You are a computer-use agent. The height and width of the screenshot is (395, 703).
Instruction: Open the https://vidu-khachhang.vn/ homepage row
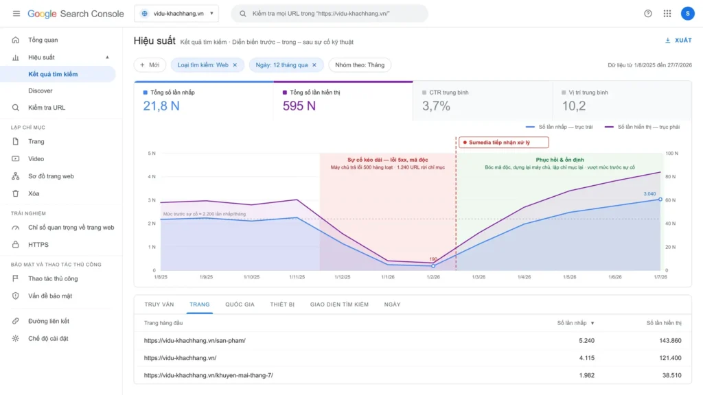click(413, 358)
